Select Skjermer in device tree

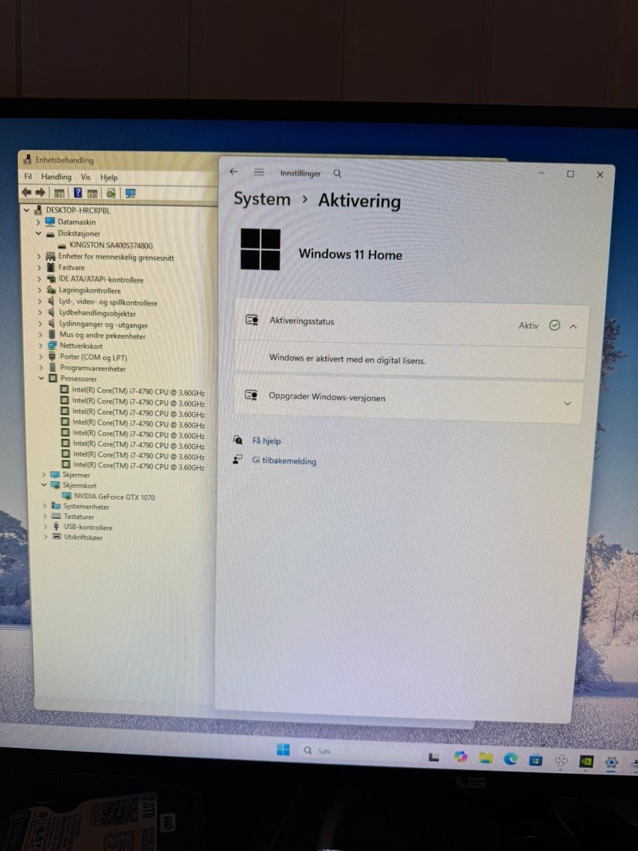coord(76,475)
